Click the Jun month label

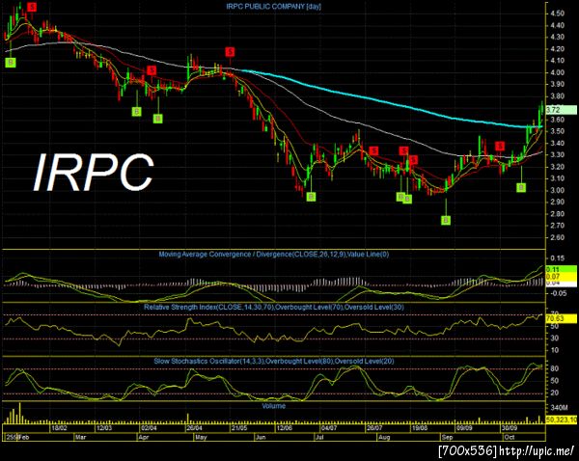(x=261, y=437)
